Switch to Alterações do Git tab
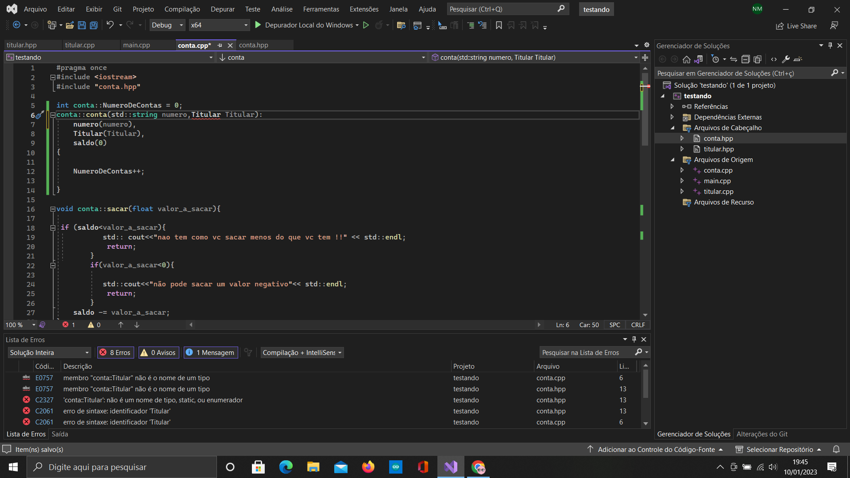The width and height of the screenshot is (850, 478). click(762, 434)
